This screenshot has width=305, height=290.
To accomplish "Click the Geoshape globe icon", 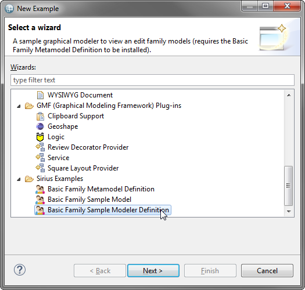I will tap(40, 126).
